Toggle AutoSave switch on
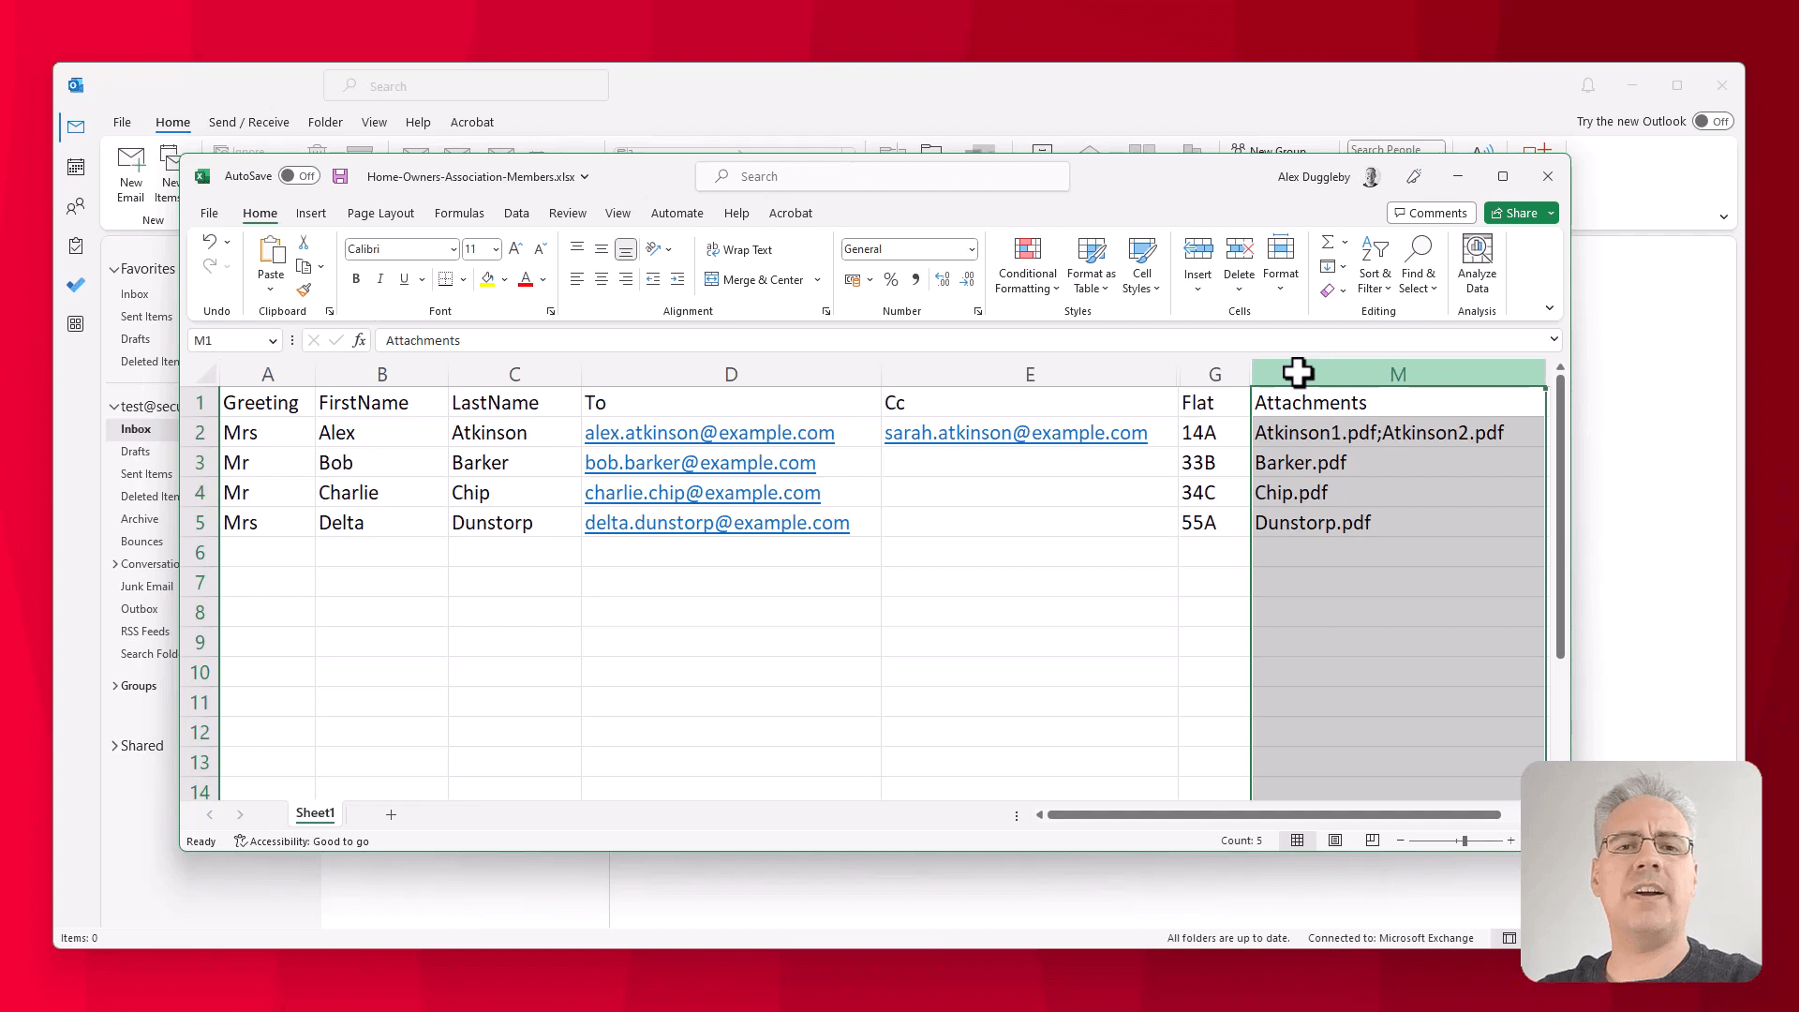Viewport: 1799px width, 1012px height. (299, 176)
